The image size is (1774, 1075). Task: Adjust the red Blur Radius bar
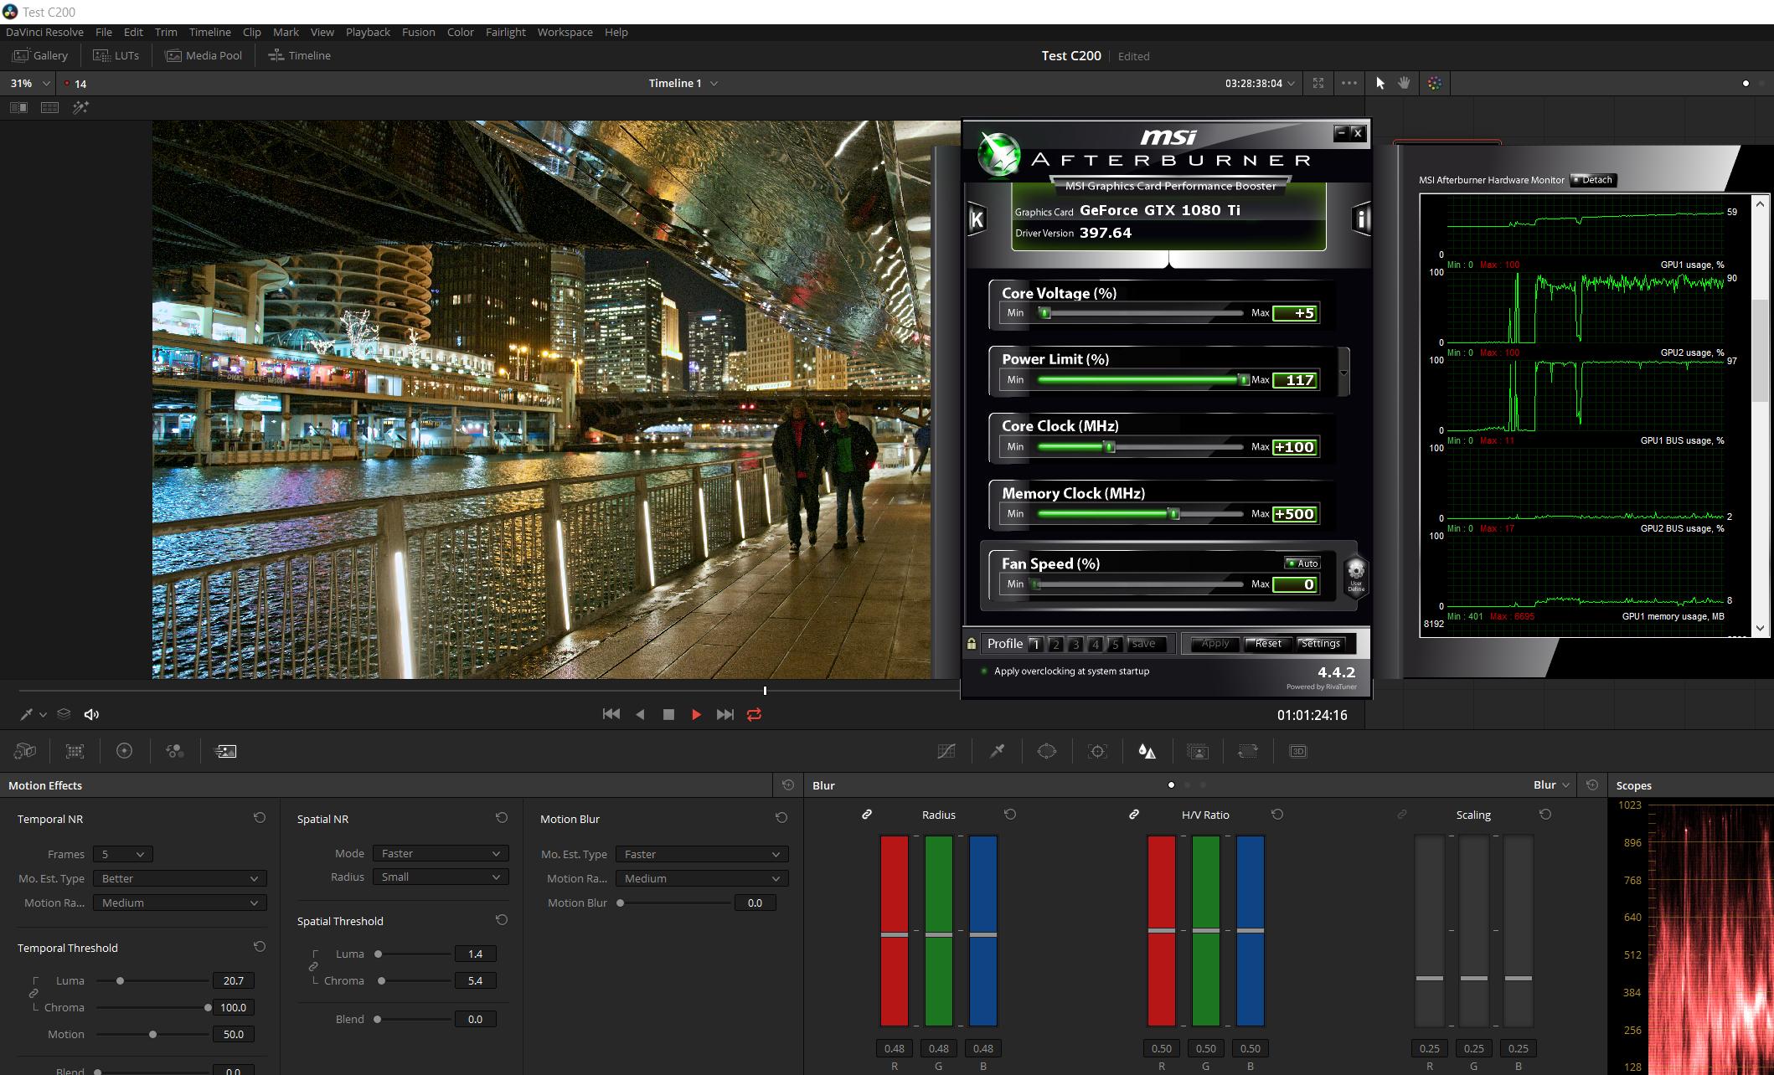[x=894, y=931]
